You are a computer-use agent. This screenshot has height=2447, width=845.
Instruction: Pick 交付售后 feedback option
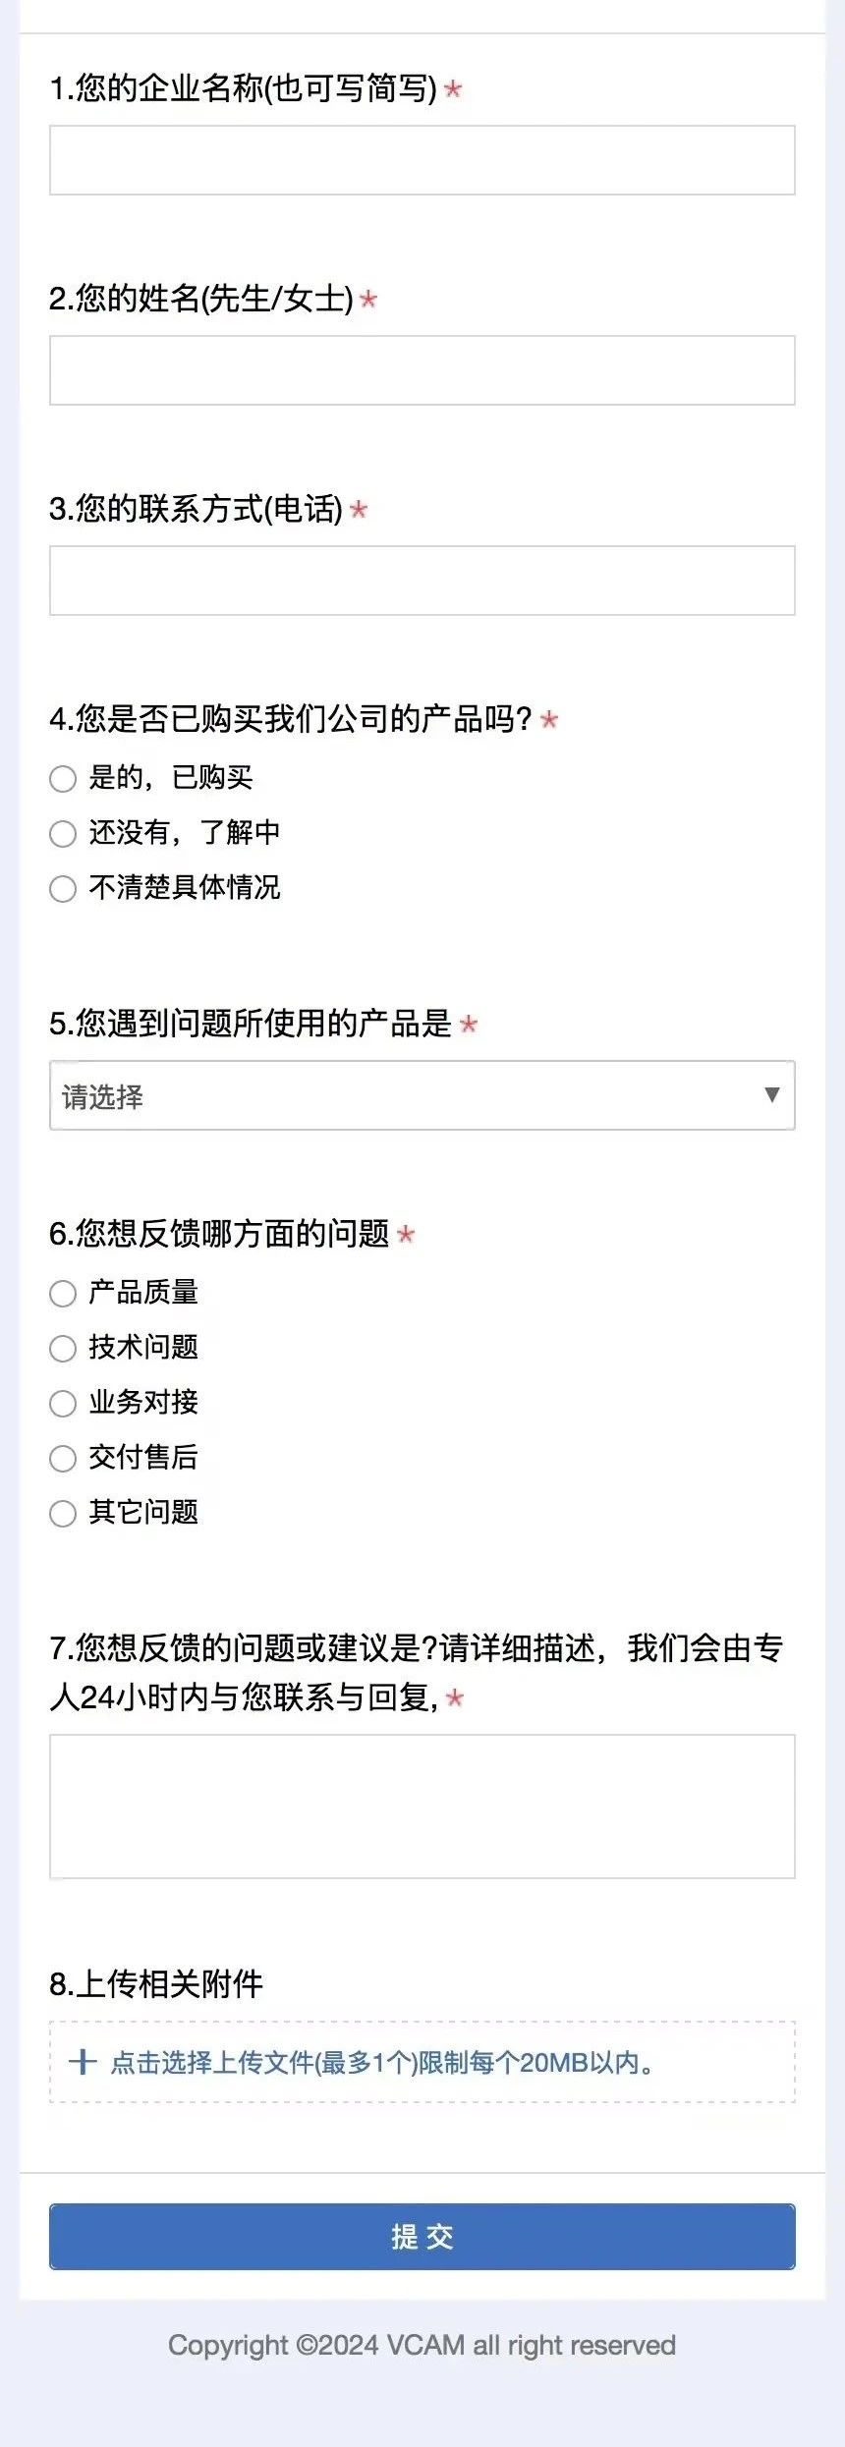click(63, 1458)
